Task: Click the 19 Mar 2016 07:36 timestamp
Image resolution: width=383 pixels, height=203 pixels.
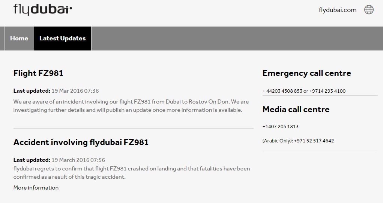Action: tap(75, 91)
